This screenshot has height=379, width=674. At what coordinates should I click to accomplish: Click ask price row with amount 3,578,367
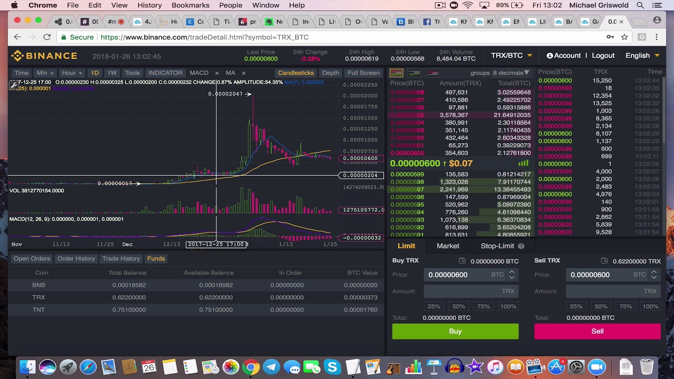pyautogui.click(x=461, y=115)
